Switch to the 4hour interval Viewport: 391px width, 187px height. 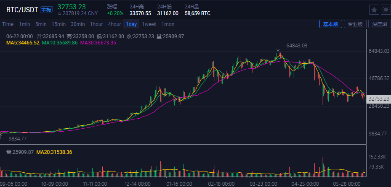click(x=114, y=24)
